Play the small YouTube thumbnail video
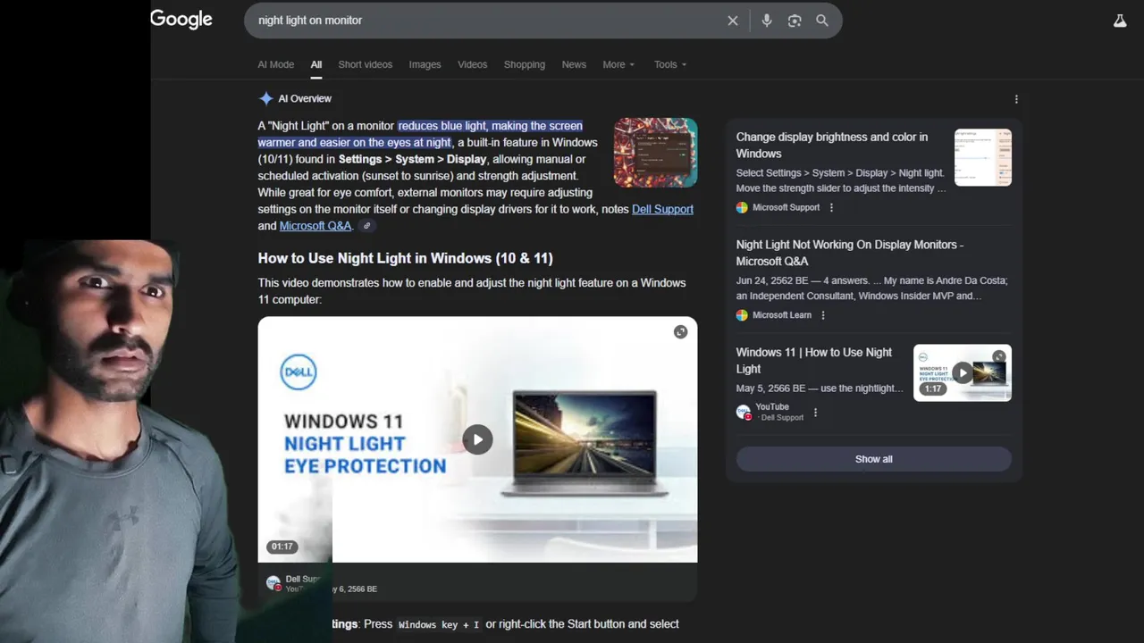Screen dimensions: 1144x643 (962, 372)
